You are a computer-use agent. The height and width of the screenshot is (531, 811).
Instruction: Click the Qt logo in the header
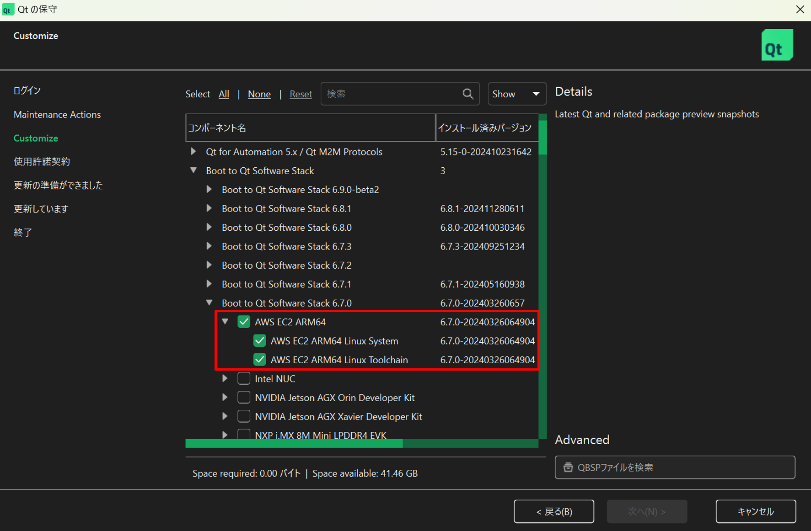pos(777,45)
